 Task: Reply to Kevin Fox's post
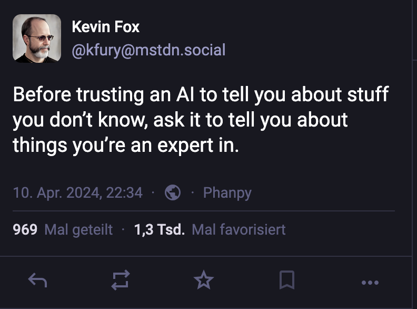click(37, 281)
